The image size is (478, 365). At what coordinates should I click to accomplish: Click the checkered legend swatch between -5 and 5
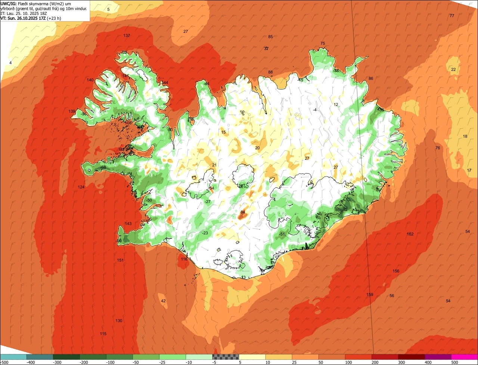click(x=226, y=357)
